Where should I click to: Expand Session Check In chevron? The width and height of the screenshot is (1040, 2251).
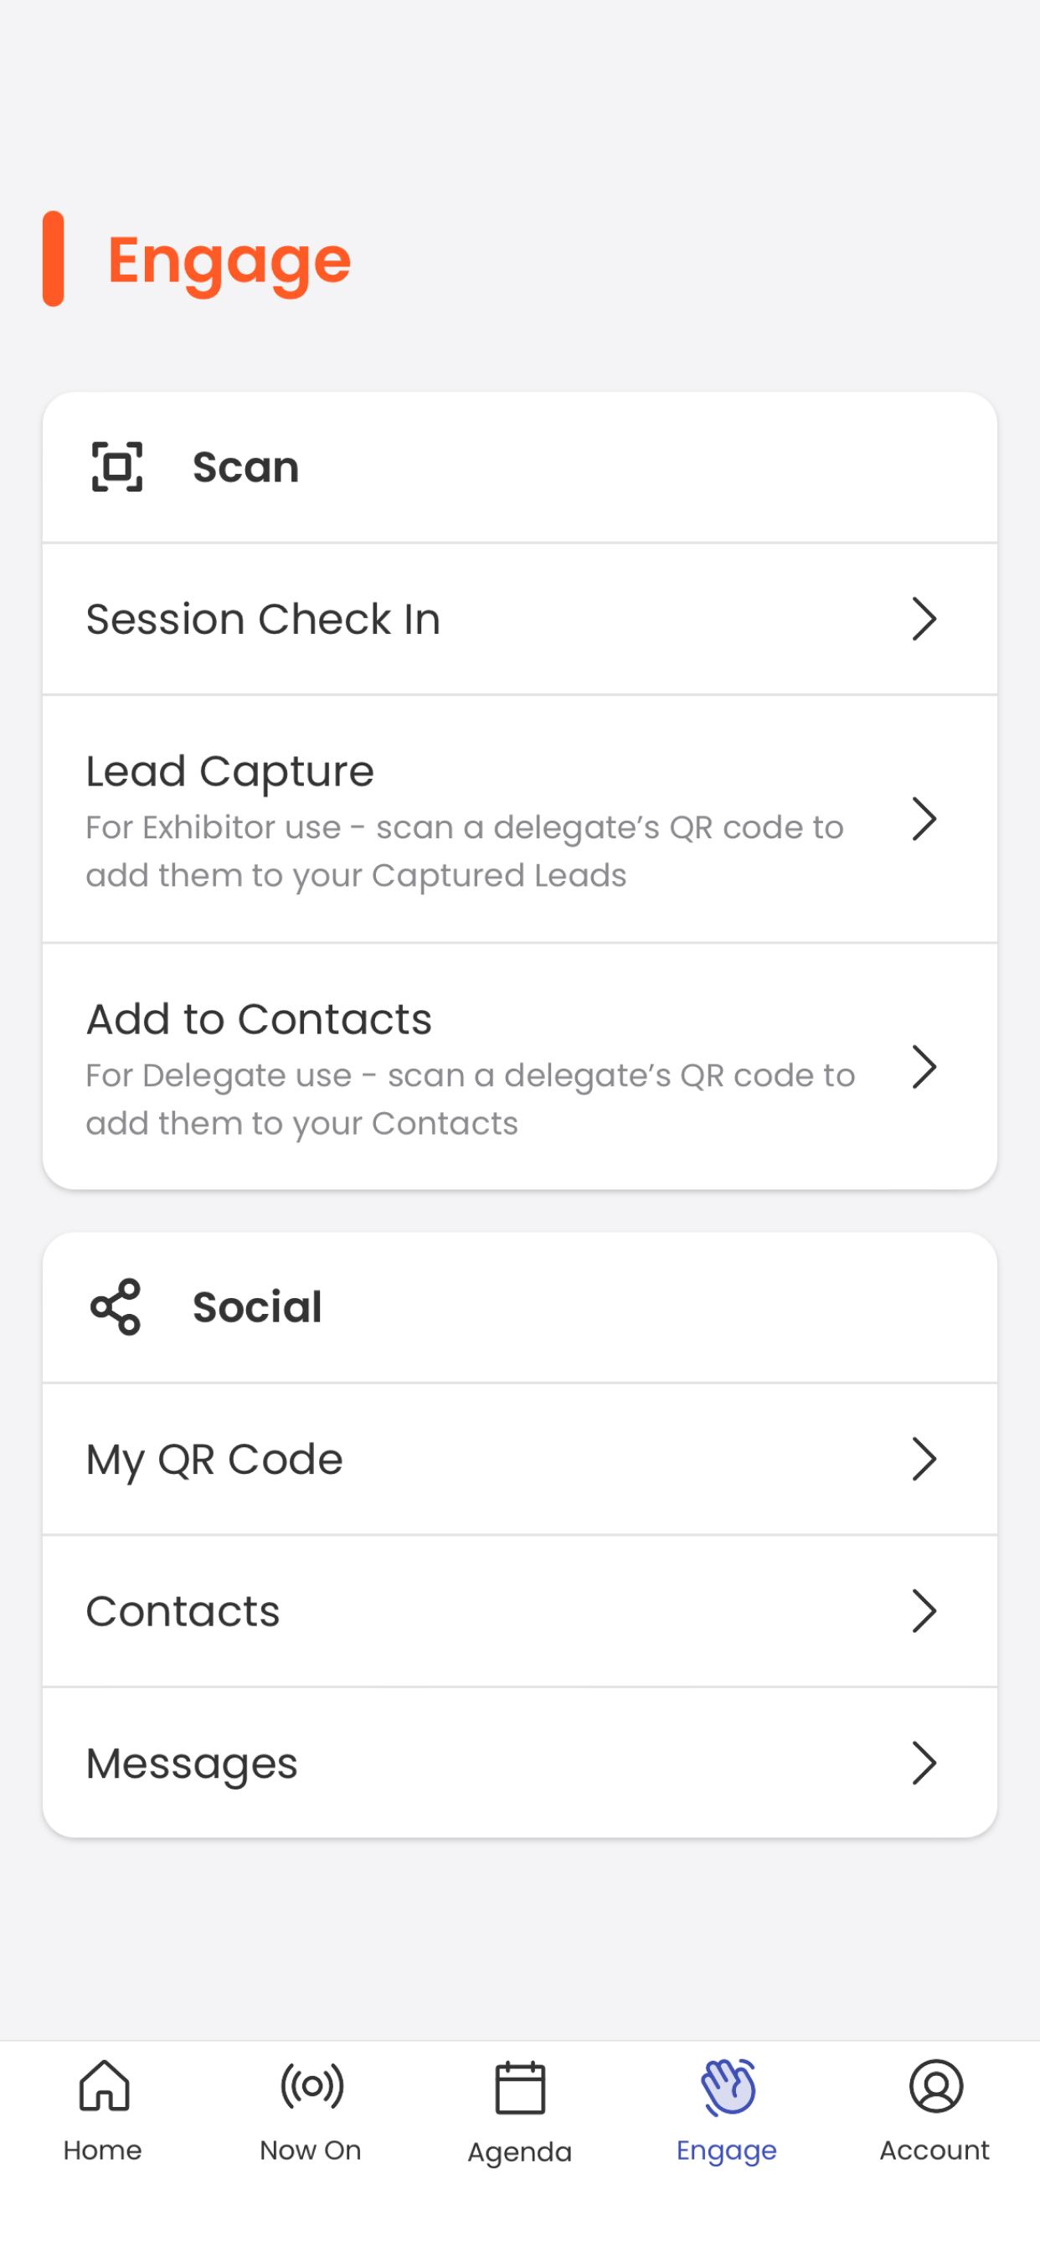(x=924, y=619)
